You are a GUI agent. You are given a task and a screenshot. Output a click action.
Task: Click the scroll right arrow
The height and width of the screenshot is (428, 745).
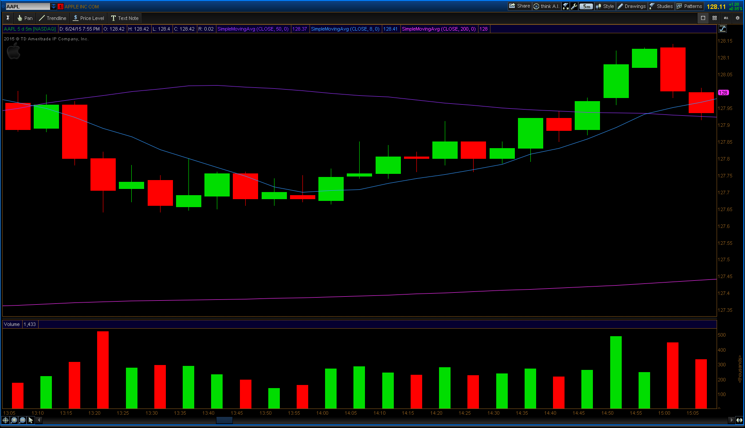(x=731, y=420)
